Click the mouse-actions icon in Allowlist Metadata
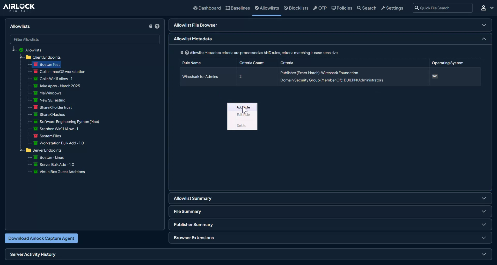The height and width of the screenshot is (265, 497). 181,52
